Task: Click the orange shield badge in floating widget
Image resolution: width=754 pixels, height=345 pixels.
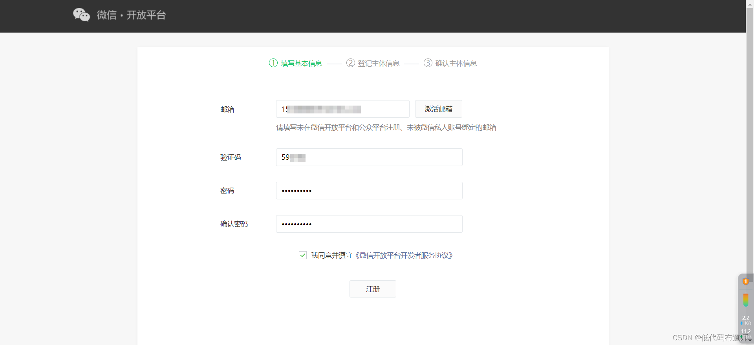Action: 745,281
